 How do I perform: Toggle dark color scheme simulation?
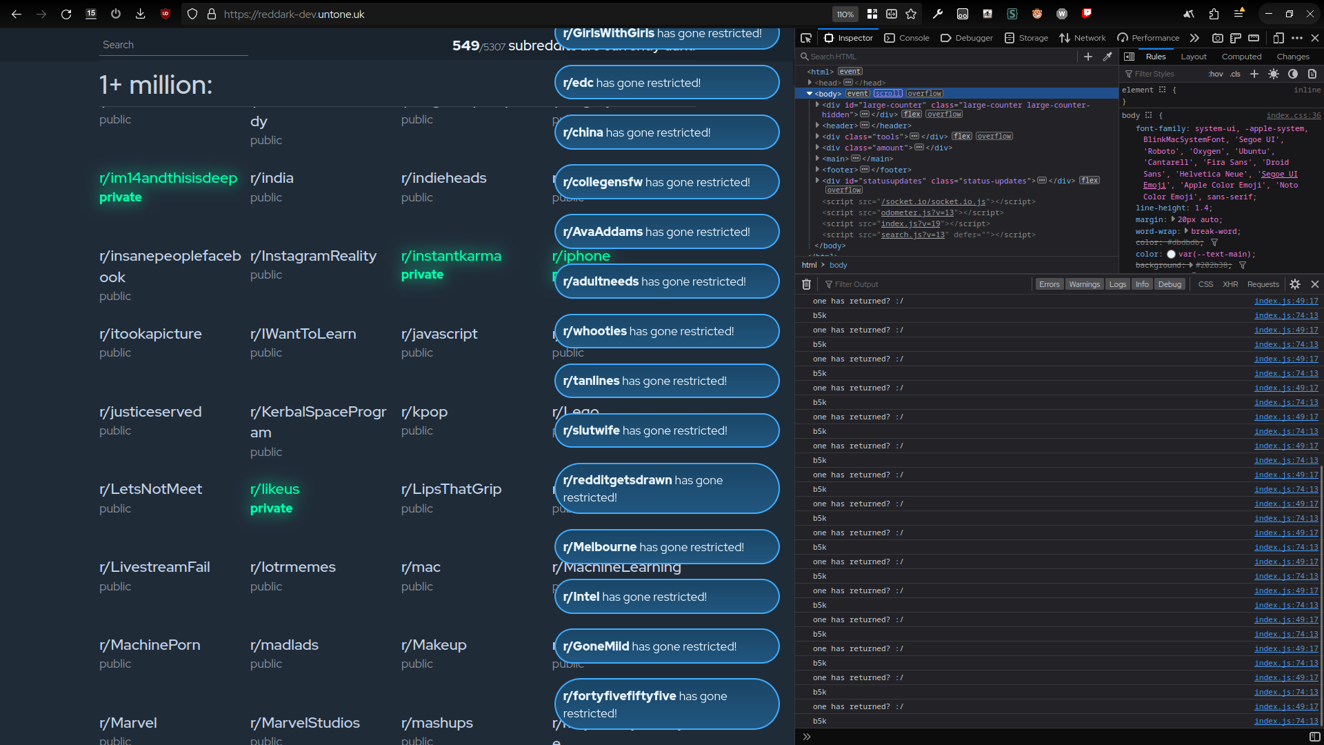(1293, 74)
